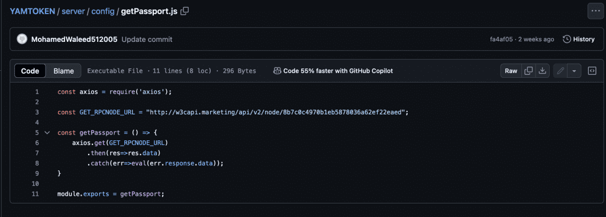Viewport: 606px width, 217px height.
Task: Click '11 lines (8 loc)' text
Action: 182,71
